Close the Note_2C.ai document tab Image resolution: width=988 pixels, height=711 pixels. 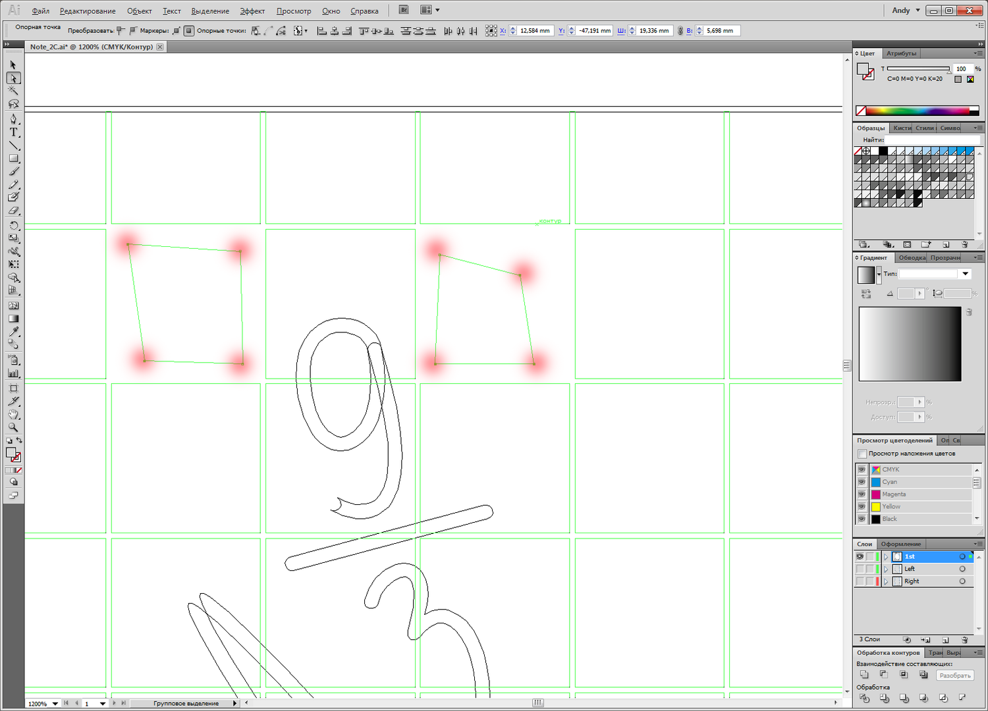(x=160, y=47)
